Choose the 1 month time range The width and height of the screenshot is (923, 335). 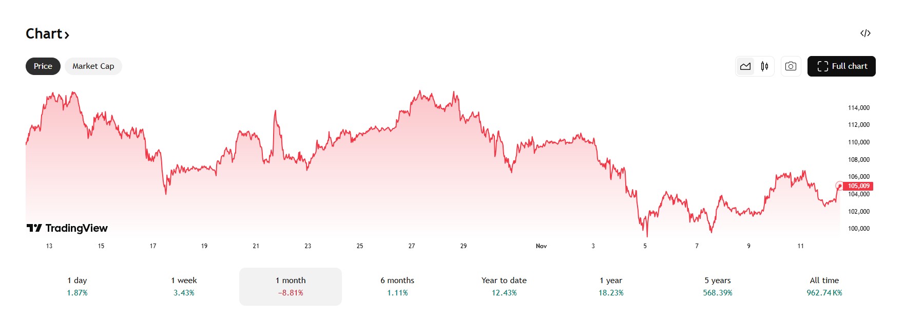click(x=291, y=286)
